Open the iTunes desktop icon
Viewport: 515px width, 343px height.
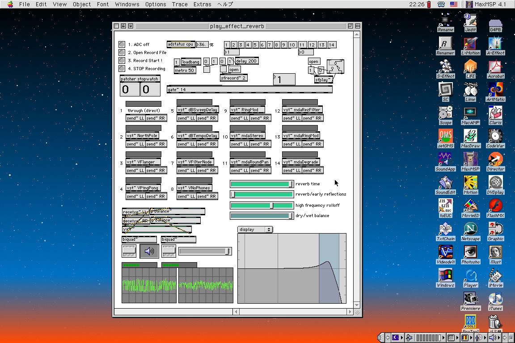495,299
